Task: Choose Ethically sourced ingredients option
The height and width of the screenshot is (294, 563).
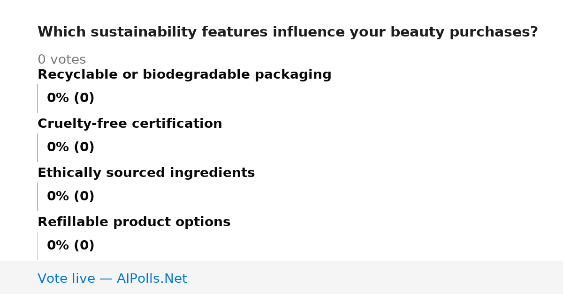Action: click(x=146, y=173)
